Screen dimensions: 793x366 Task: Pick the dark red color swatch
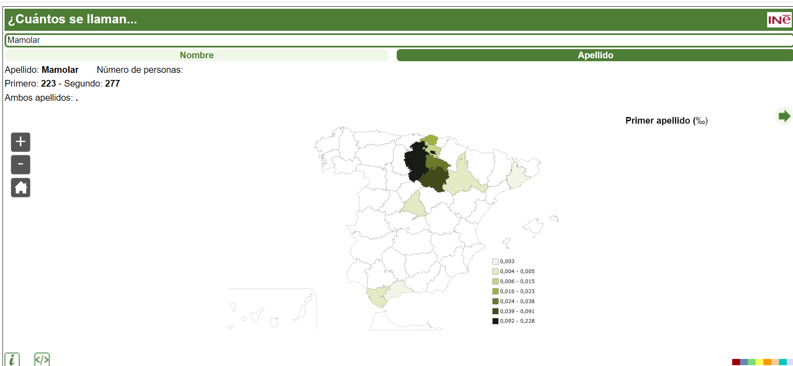[736, 362]
